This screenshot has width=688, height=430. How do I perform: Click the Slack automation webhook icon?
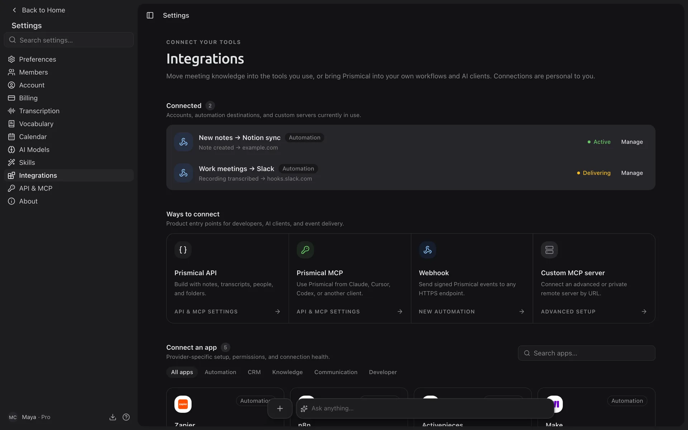click(183, 173)
